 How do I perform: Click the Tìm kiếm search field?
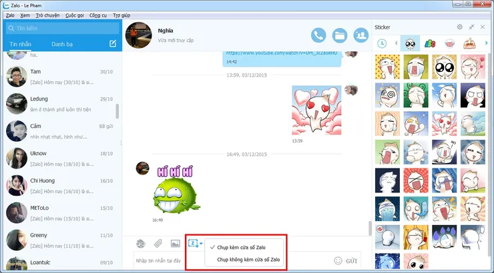62,28
